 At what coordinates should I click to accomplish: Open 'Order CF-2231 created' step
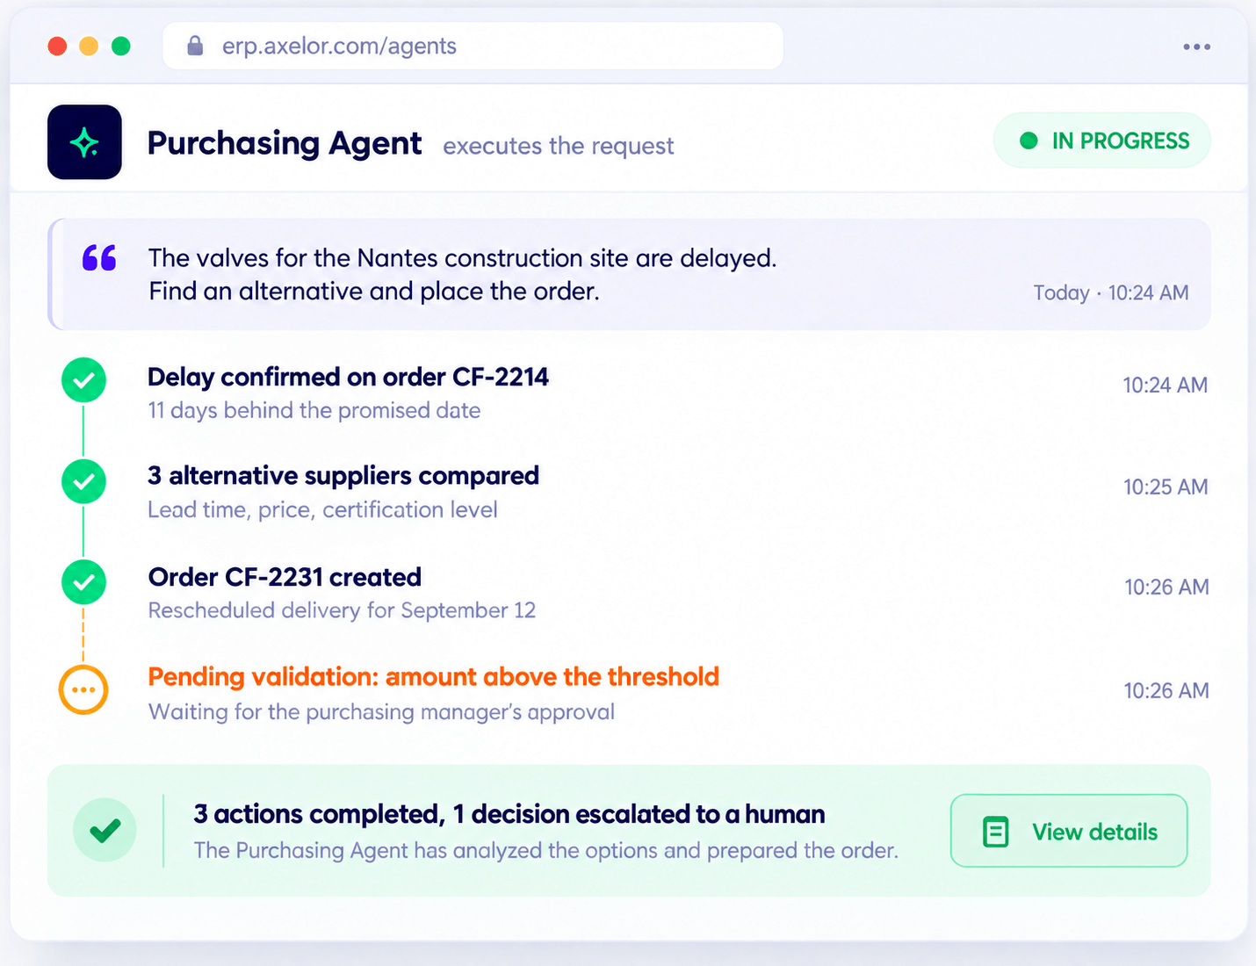click(285, 577)
